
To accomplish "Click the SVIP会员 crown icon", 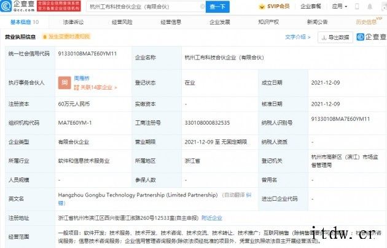I will pos(262,7).
